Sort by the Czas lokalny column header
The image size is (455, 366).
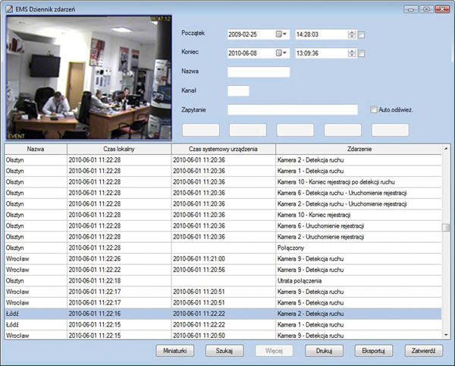[x=119, y=149]
